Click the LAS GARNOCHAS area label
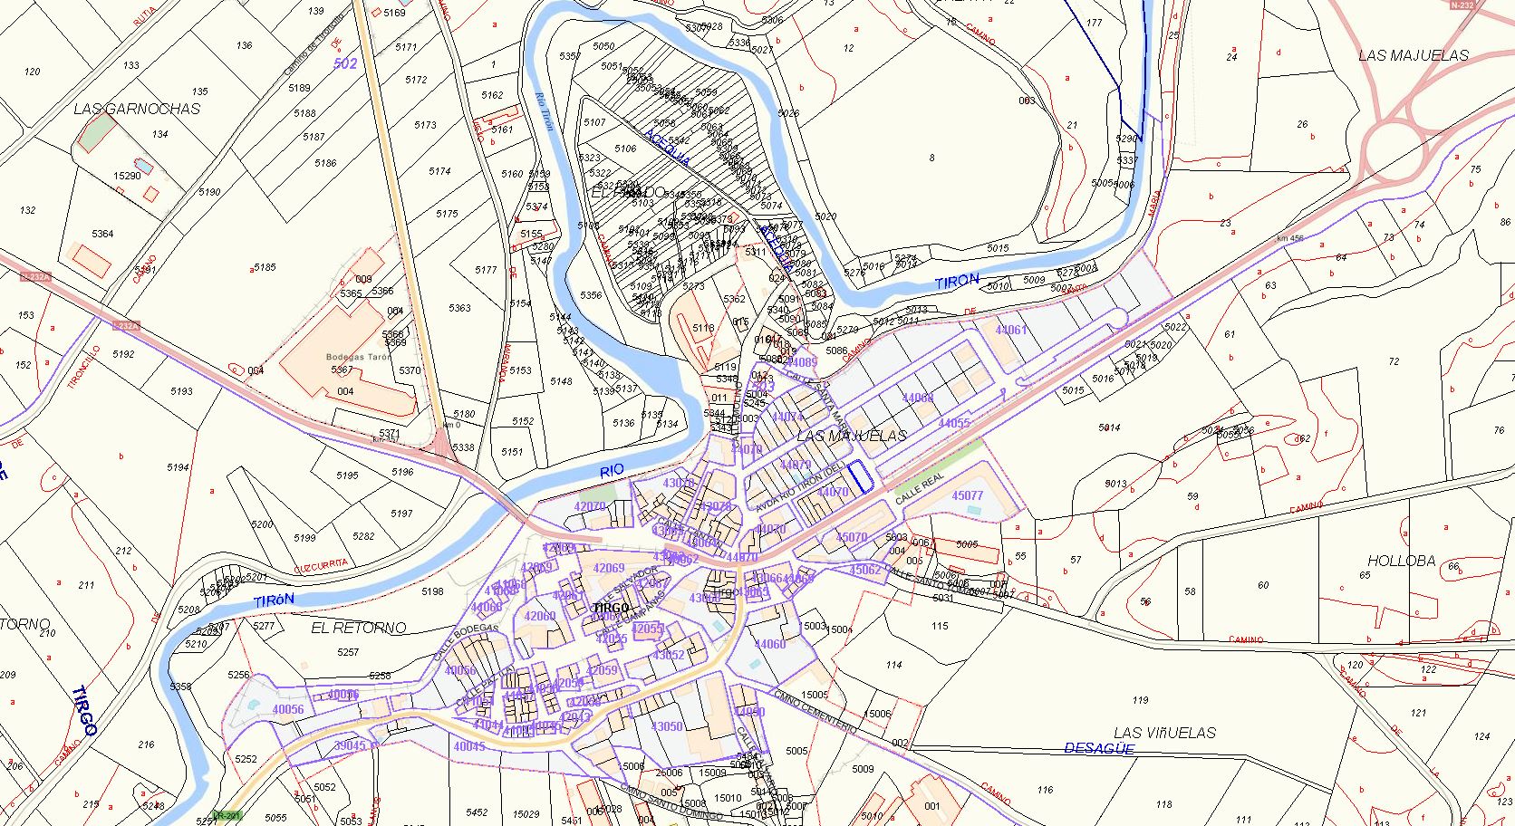1515x826 pixels. (x=136, y=109)
